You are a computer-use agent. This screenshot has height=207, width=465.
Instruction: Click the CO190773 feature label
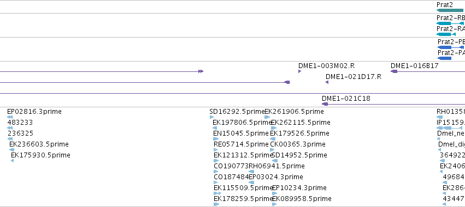[231, 166]
